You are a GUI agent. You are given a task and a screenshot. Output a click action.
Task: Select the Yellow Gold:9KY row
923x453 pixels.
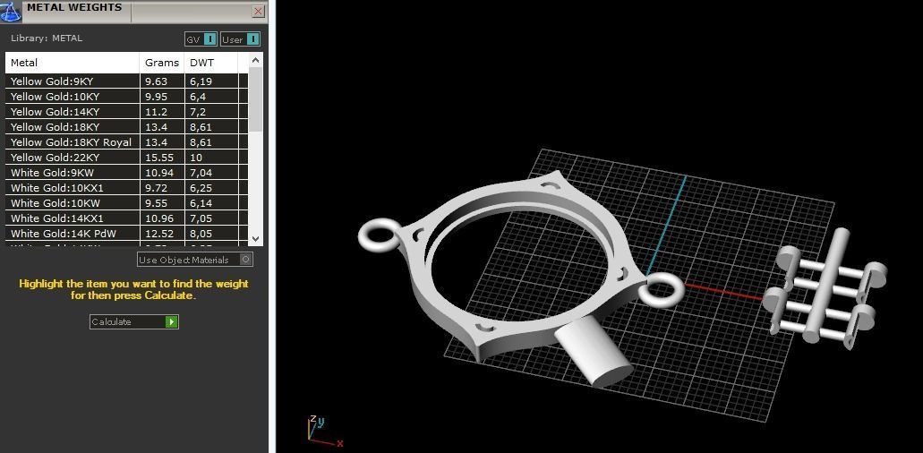click(126, 81)
